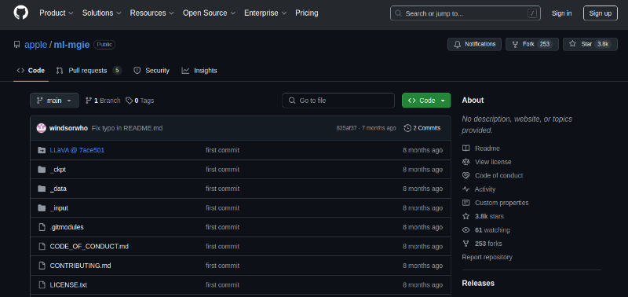The image size is (628, 297).
Task: View the 253 forks link
Action: (488, 244)
